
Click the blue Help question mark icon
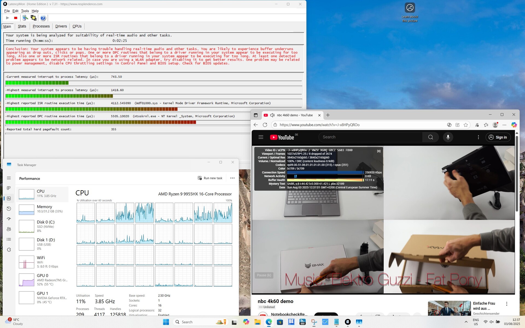click(x=43, y=18)
